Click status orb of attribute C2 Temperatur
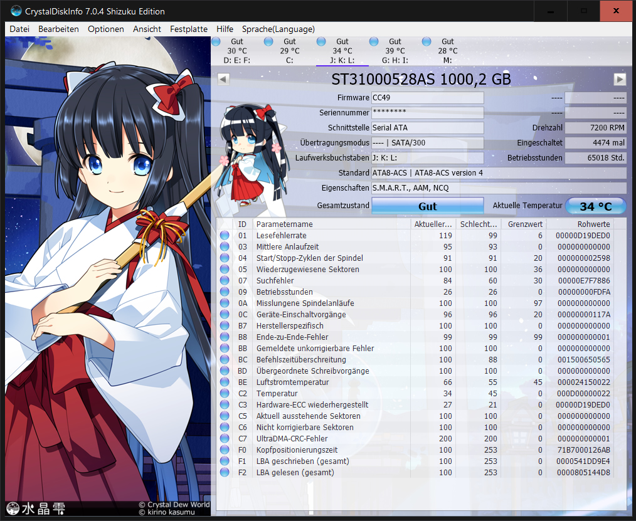Screen dimensions: 636x521 point(225,393)
